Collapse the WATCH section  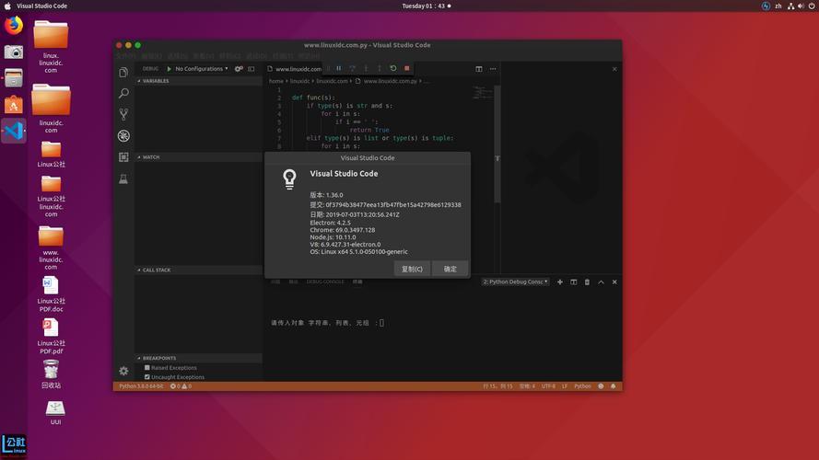[x=198, y=157]
